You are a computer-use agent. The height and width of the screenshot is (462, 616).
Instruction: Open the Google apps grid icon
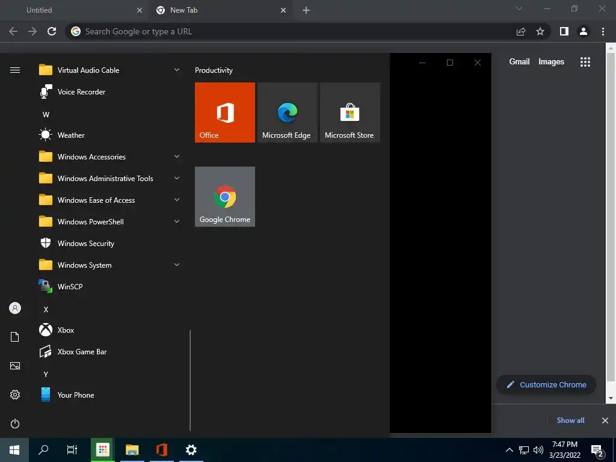click(x=585, y=62)
